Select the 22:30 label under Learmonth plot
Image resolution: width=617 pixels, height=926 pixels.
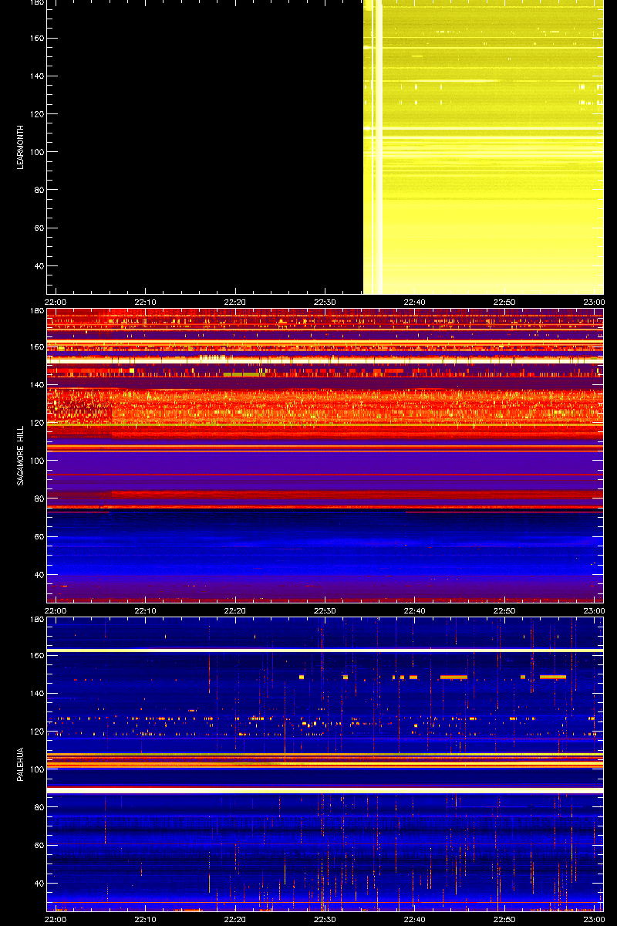tap(325, 302)
